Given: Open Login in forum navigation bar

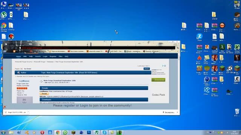Looking at the screenshot, I should (x=45, y=57).
